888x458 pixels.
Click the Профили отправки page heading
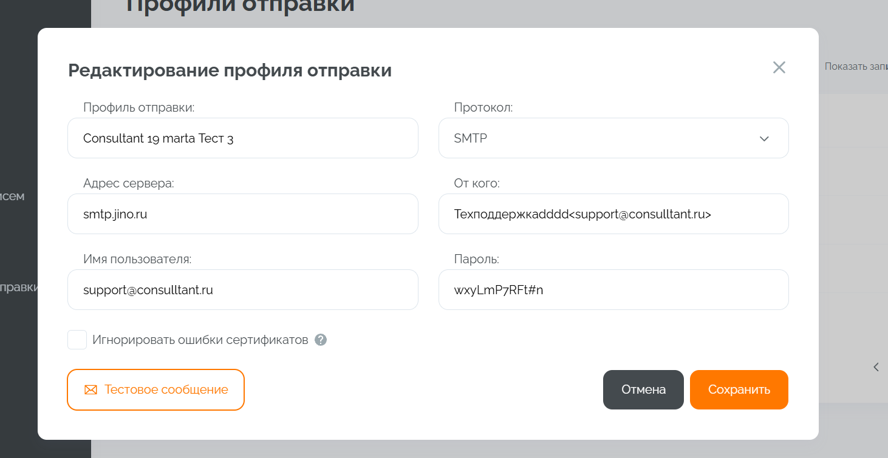click(x=240, y=5)
